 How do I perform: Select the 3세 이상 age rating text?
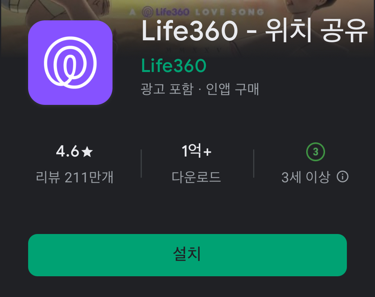pos(305,177)
